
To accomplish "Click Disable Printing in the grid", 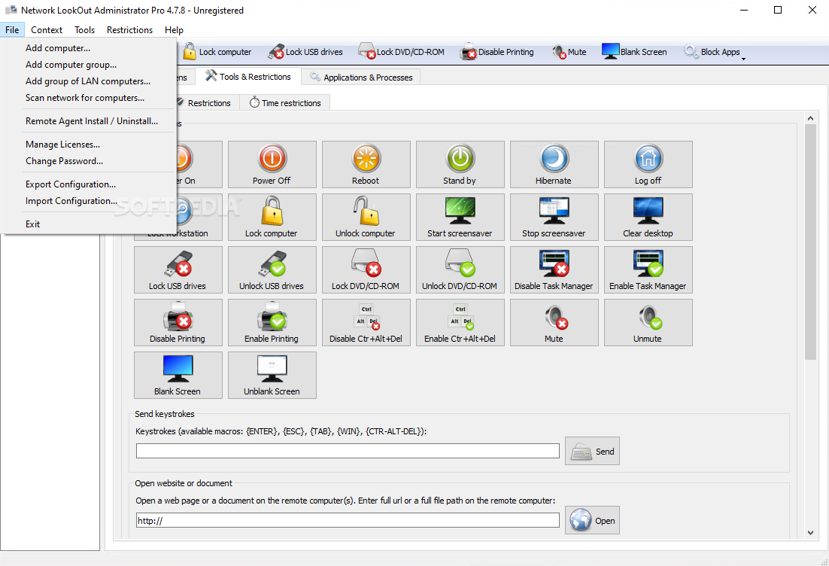I will coord(178,323).
